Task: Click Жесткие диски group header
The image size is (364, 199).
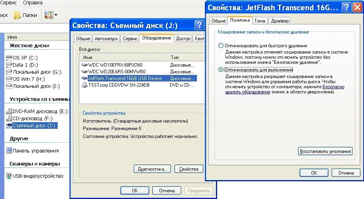Action: point(30,46)
